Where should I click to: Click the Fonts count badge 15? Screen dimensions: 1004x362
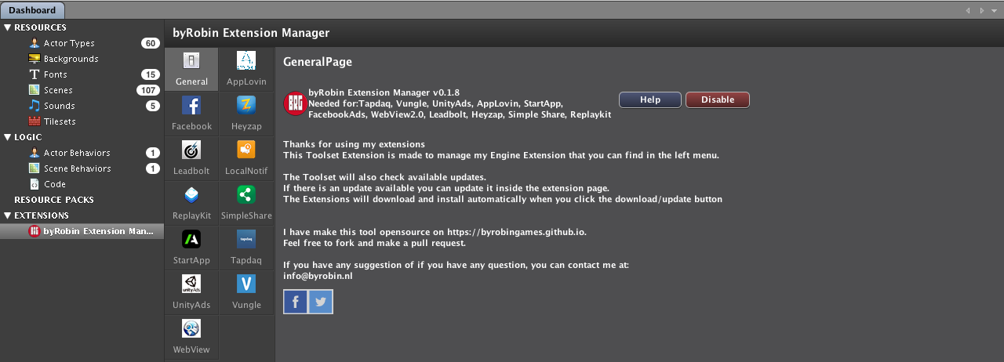[151, 74]
